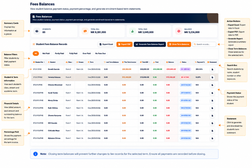This screenshot has height=168, width=252.
Task: Click the blue info icon in the note
Action: [x=36, y=154]
